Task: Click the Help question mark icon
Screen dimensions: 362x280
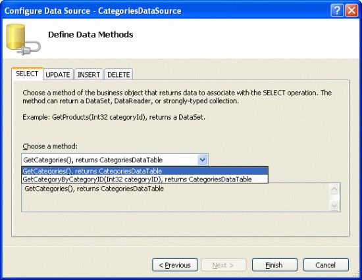Action: [337, 11]
